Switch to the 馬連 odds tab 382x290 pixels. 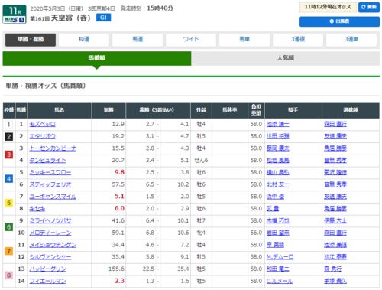138,40
